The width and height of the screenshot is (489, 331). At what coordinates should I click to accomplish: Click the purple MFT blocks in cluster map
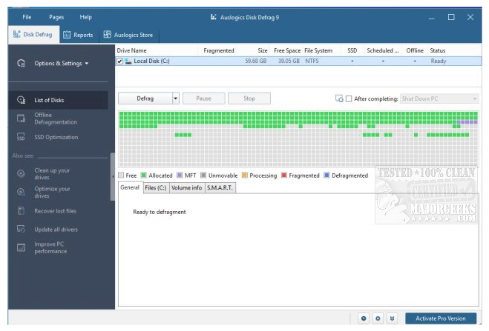pyautogui.click(x=467, y=122)
